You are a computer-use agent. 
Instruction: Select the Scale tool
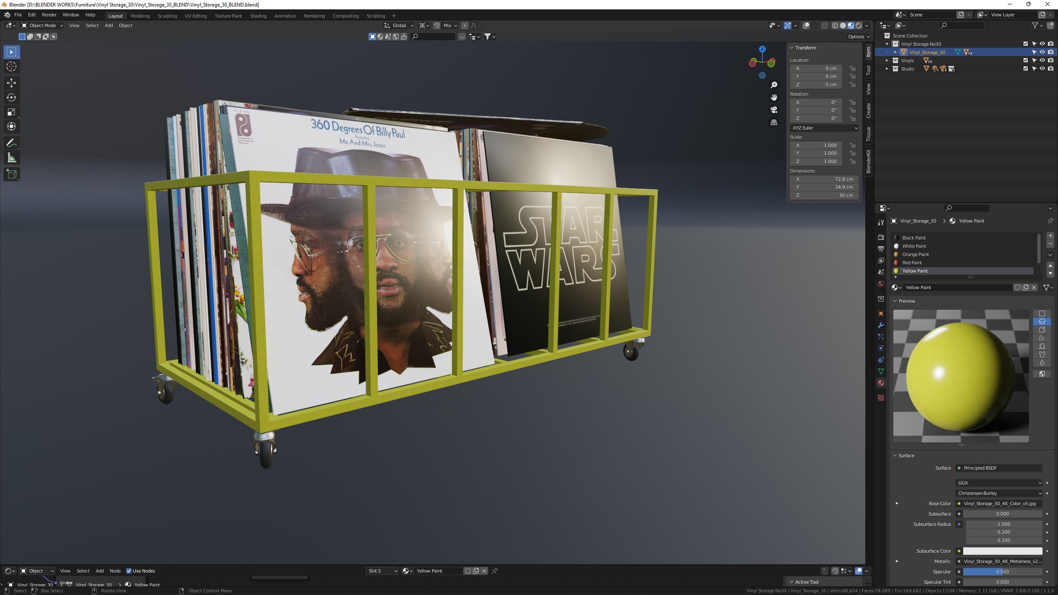click(11, 112)
